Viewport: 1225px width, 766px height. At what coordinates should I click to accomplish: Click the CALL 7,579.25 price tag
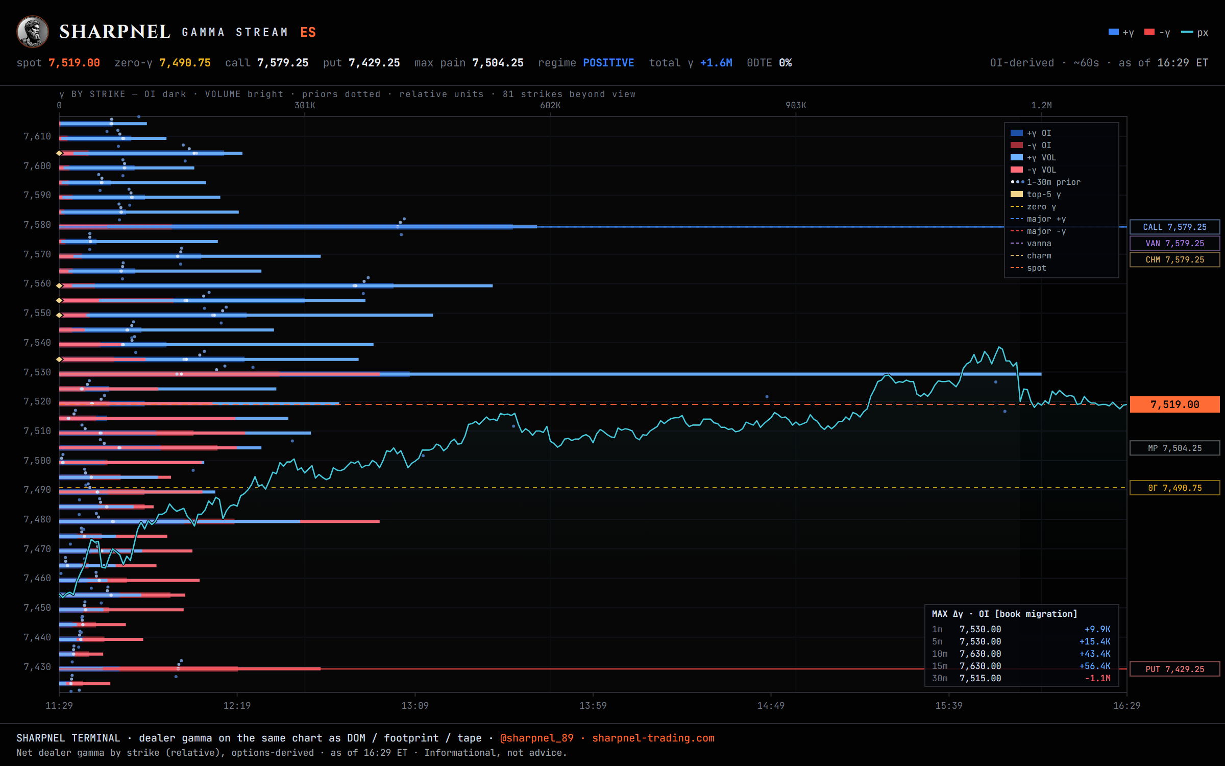(1175, 227)
